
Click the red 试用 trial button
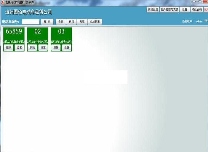point(206,9)
